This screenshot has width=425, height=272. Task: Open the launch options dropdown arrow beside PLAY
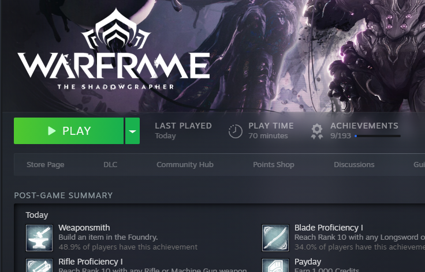pos(133,131)
